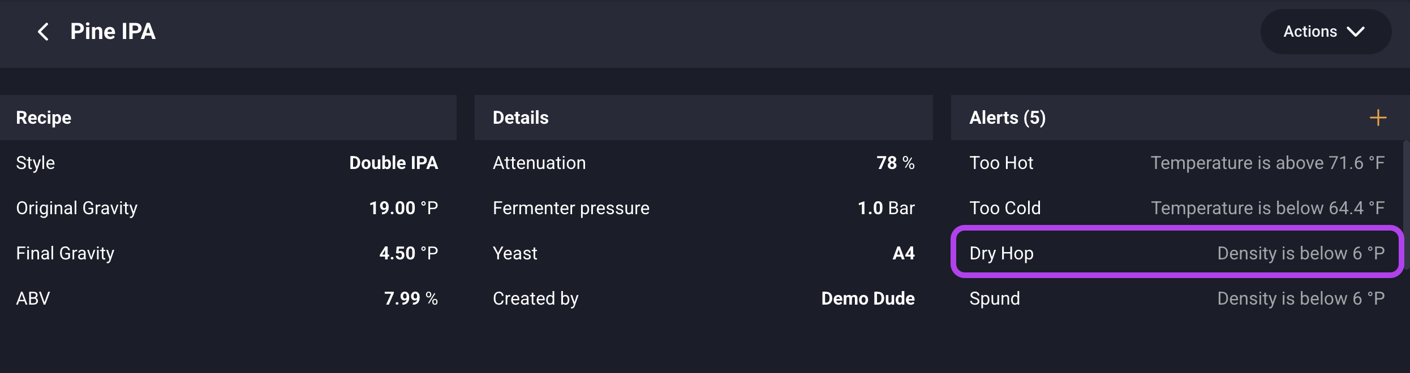Click the ABV value 7.99 %
The height and width of the screenshot is (373, 1410).
pos(411,298)
